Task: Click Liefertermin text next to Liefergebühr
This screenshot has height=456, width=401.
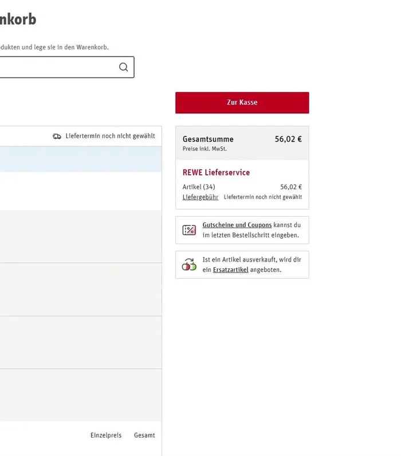Action: 262,197
